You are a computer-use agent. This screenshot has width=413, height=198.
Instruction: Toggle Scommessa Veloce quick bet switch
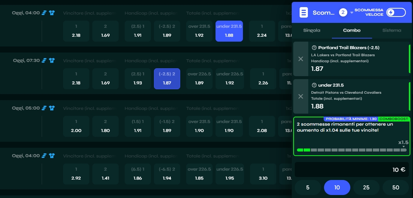[396, 12]
